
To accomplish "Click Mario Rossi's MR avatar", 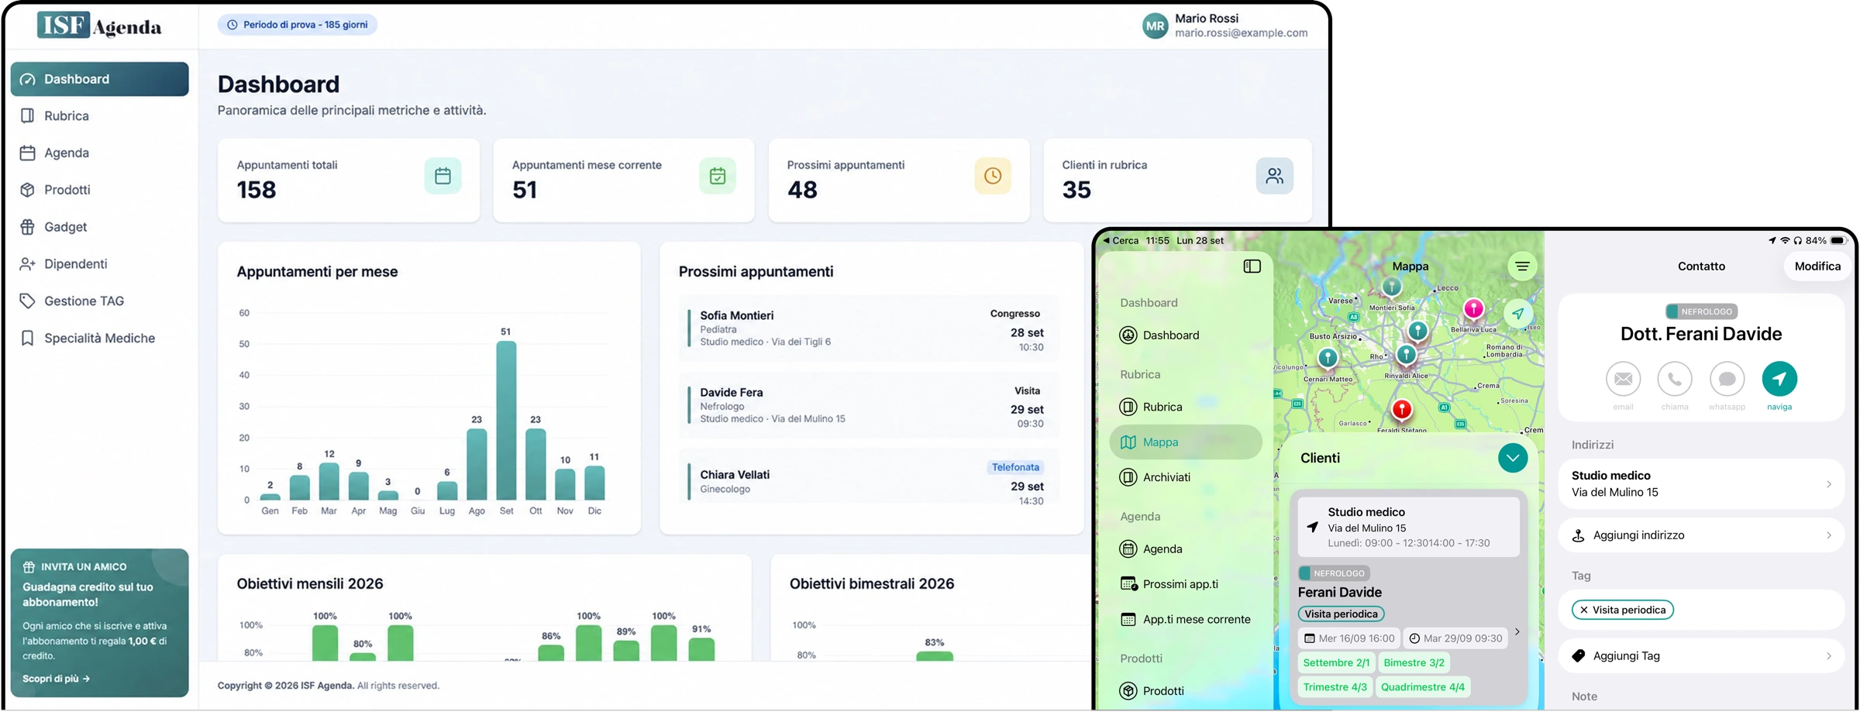I will coord(1155,26).
